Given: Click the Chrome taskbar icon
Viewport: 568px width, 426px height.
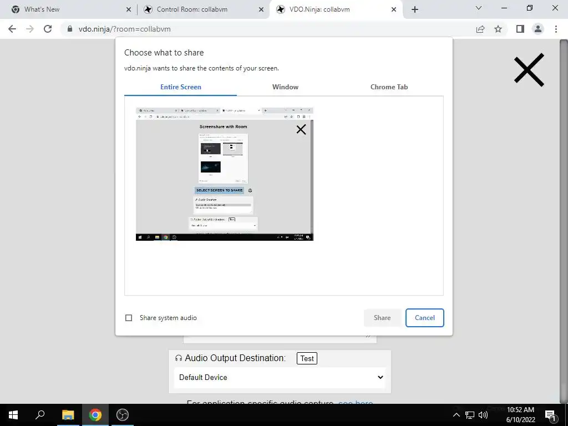Looking at the screenshot, I should pos(95,415).
